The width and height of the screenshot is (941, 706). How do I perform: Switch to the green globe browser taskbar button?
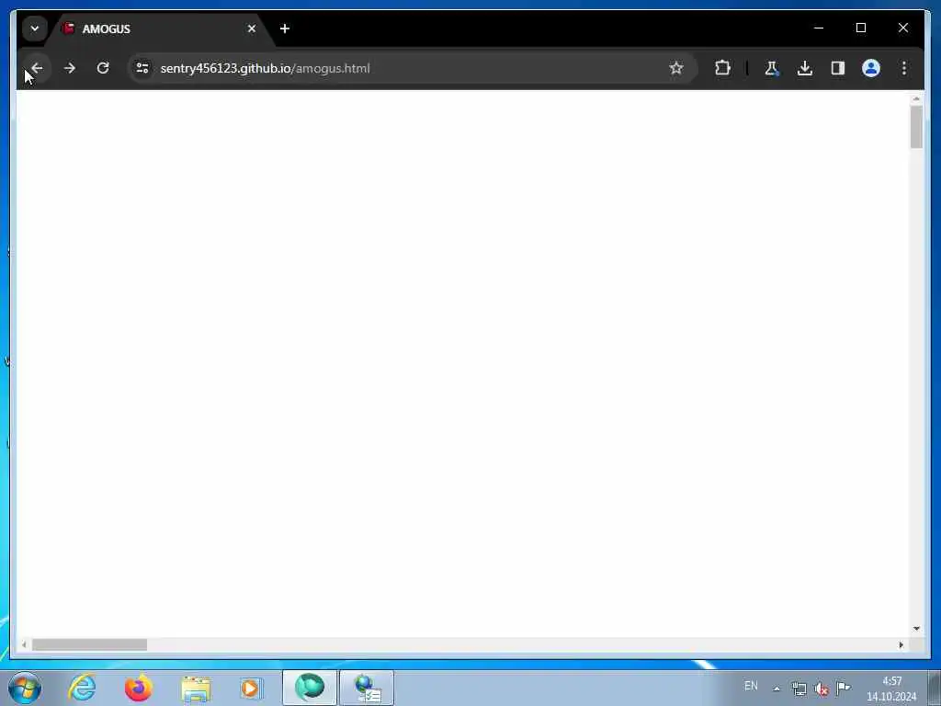(310, 688)
